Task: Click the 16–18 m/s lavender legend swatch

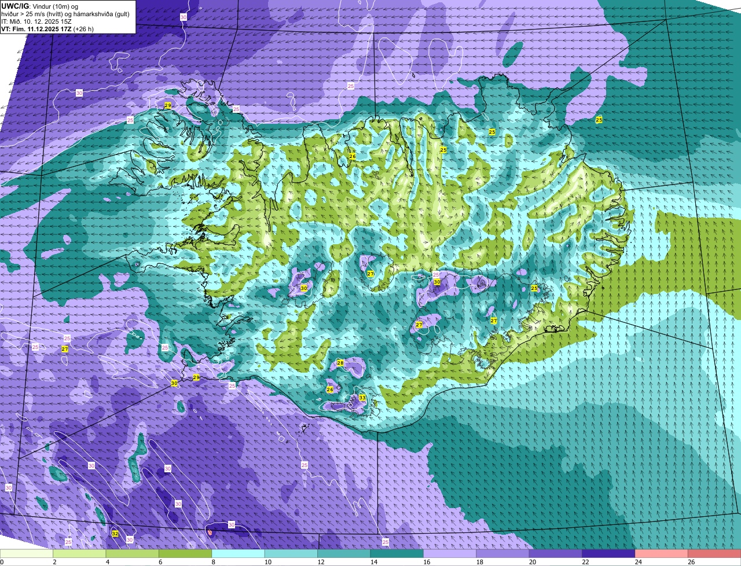Action: click(450, 554)
